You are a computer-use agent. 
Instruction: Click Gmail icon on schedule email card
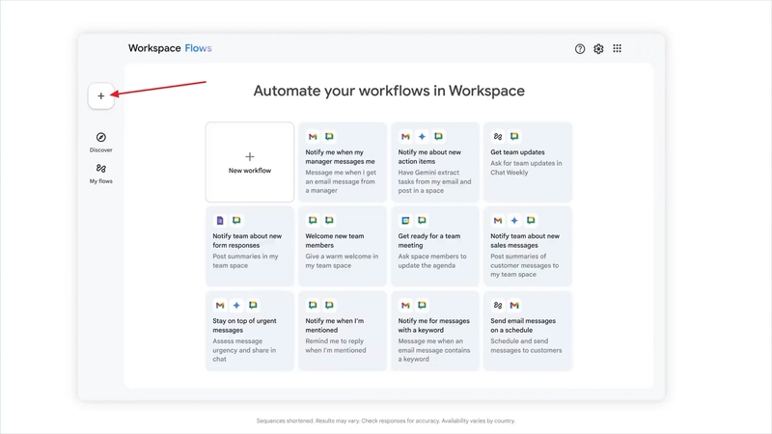point(514,305)
